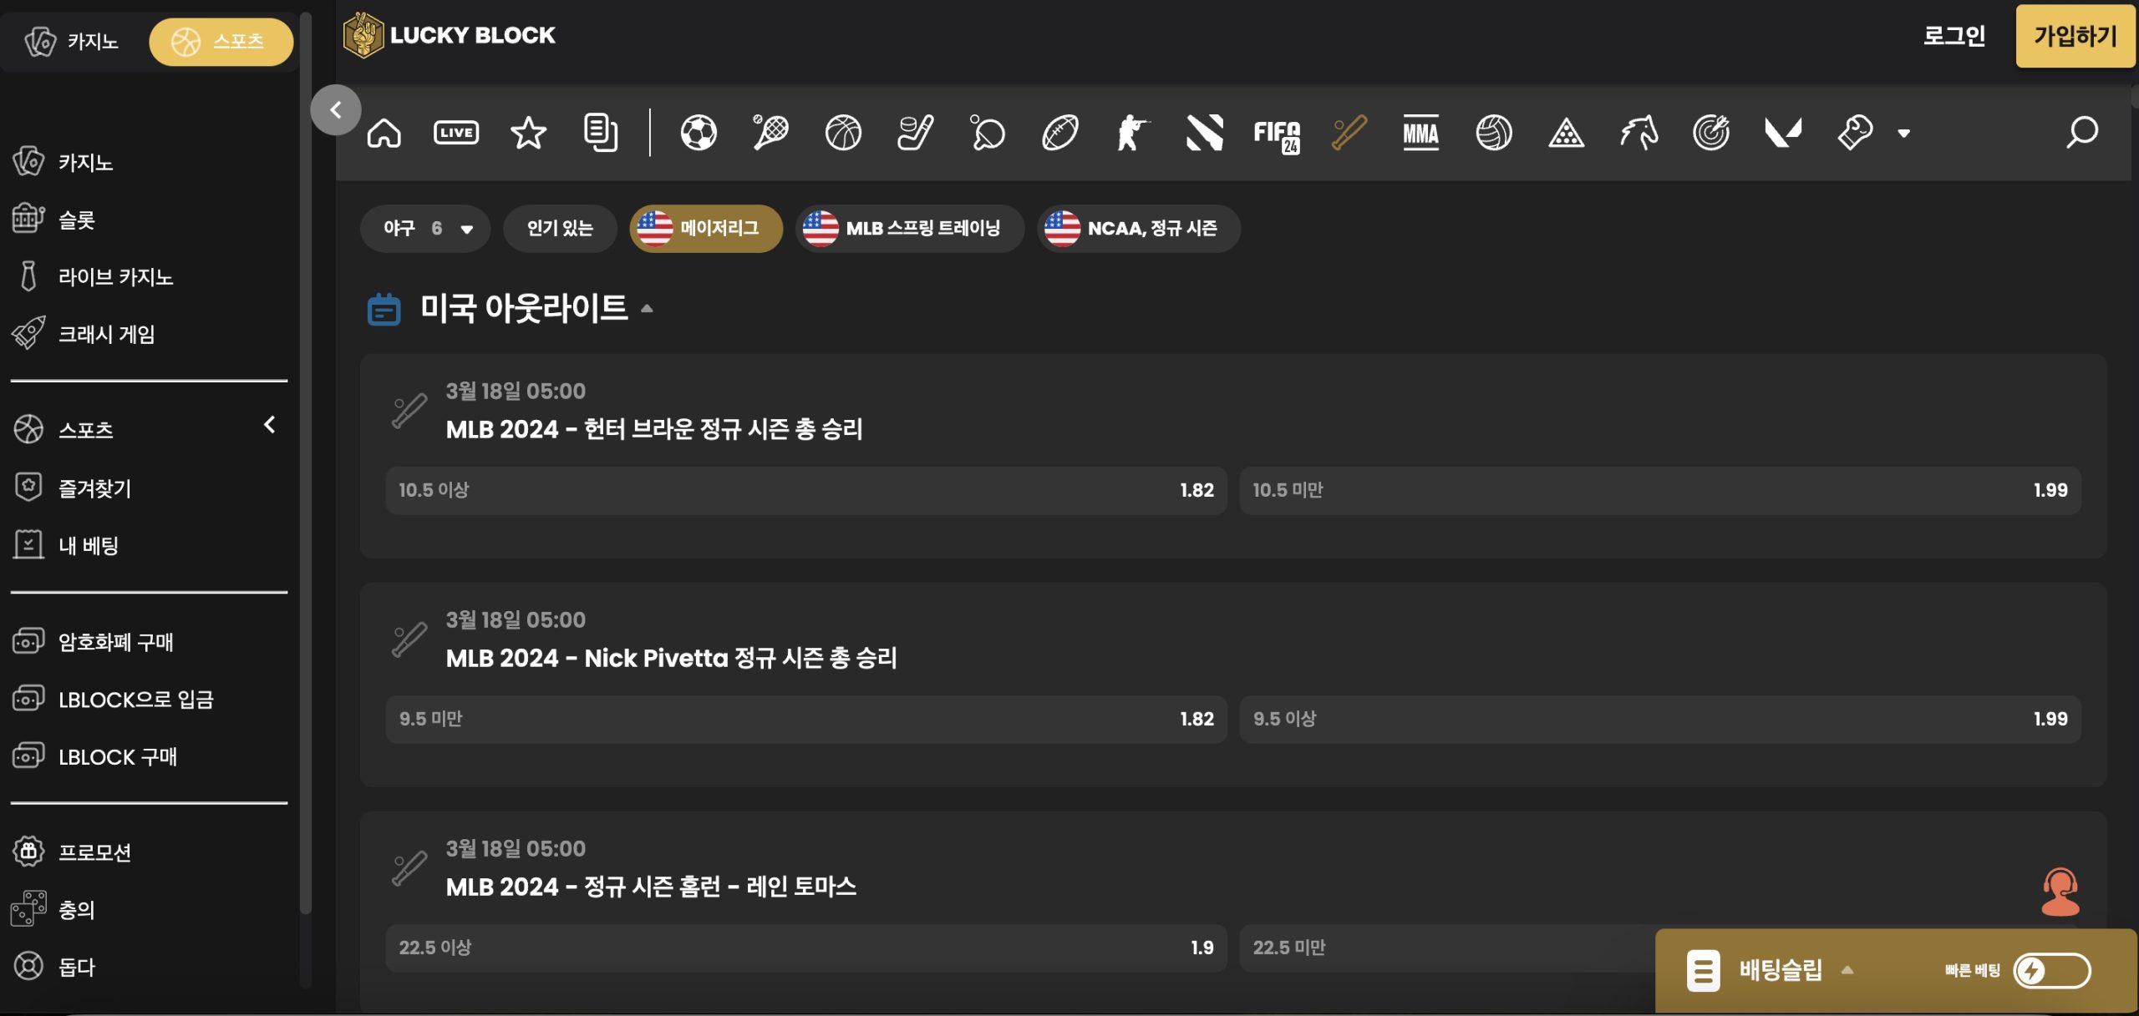Select the basketball sport icon
Viewport: 2139px width, 1016px height.
843,133
